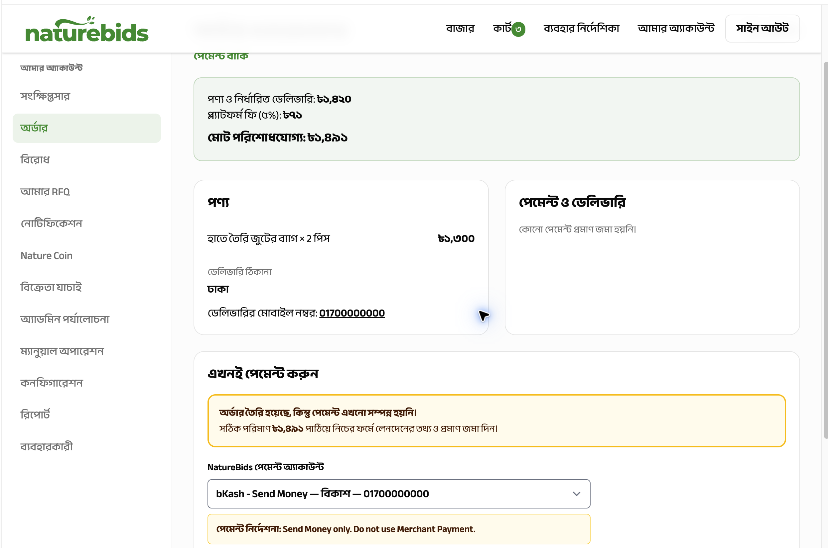Click the item price ৳১,৩০০
828x548 pixels.
pyautogui.click(x=456, y=239)
